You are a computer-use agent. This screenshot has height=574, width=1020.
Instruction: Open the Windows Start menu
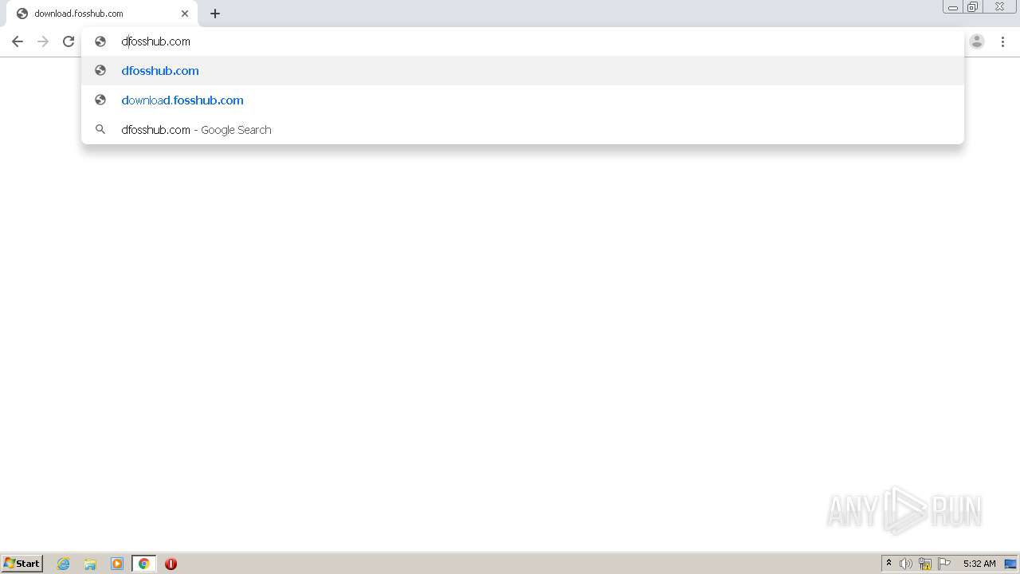[x=22, y=563]
